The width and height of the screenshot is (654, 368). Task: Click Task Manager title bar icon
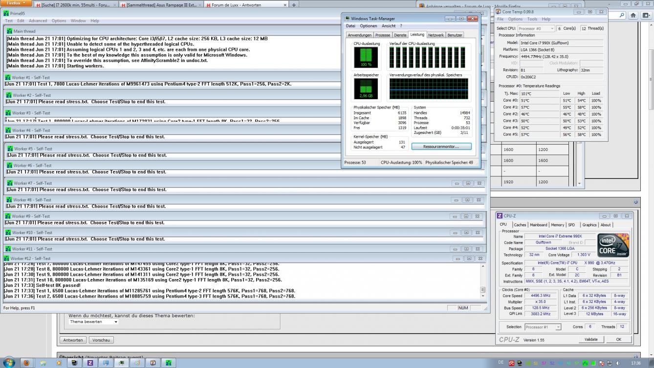(x=348, y=19)
